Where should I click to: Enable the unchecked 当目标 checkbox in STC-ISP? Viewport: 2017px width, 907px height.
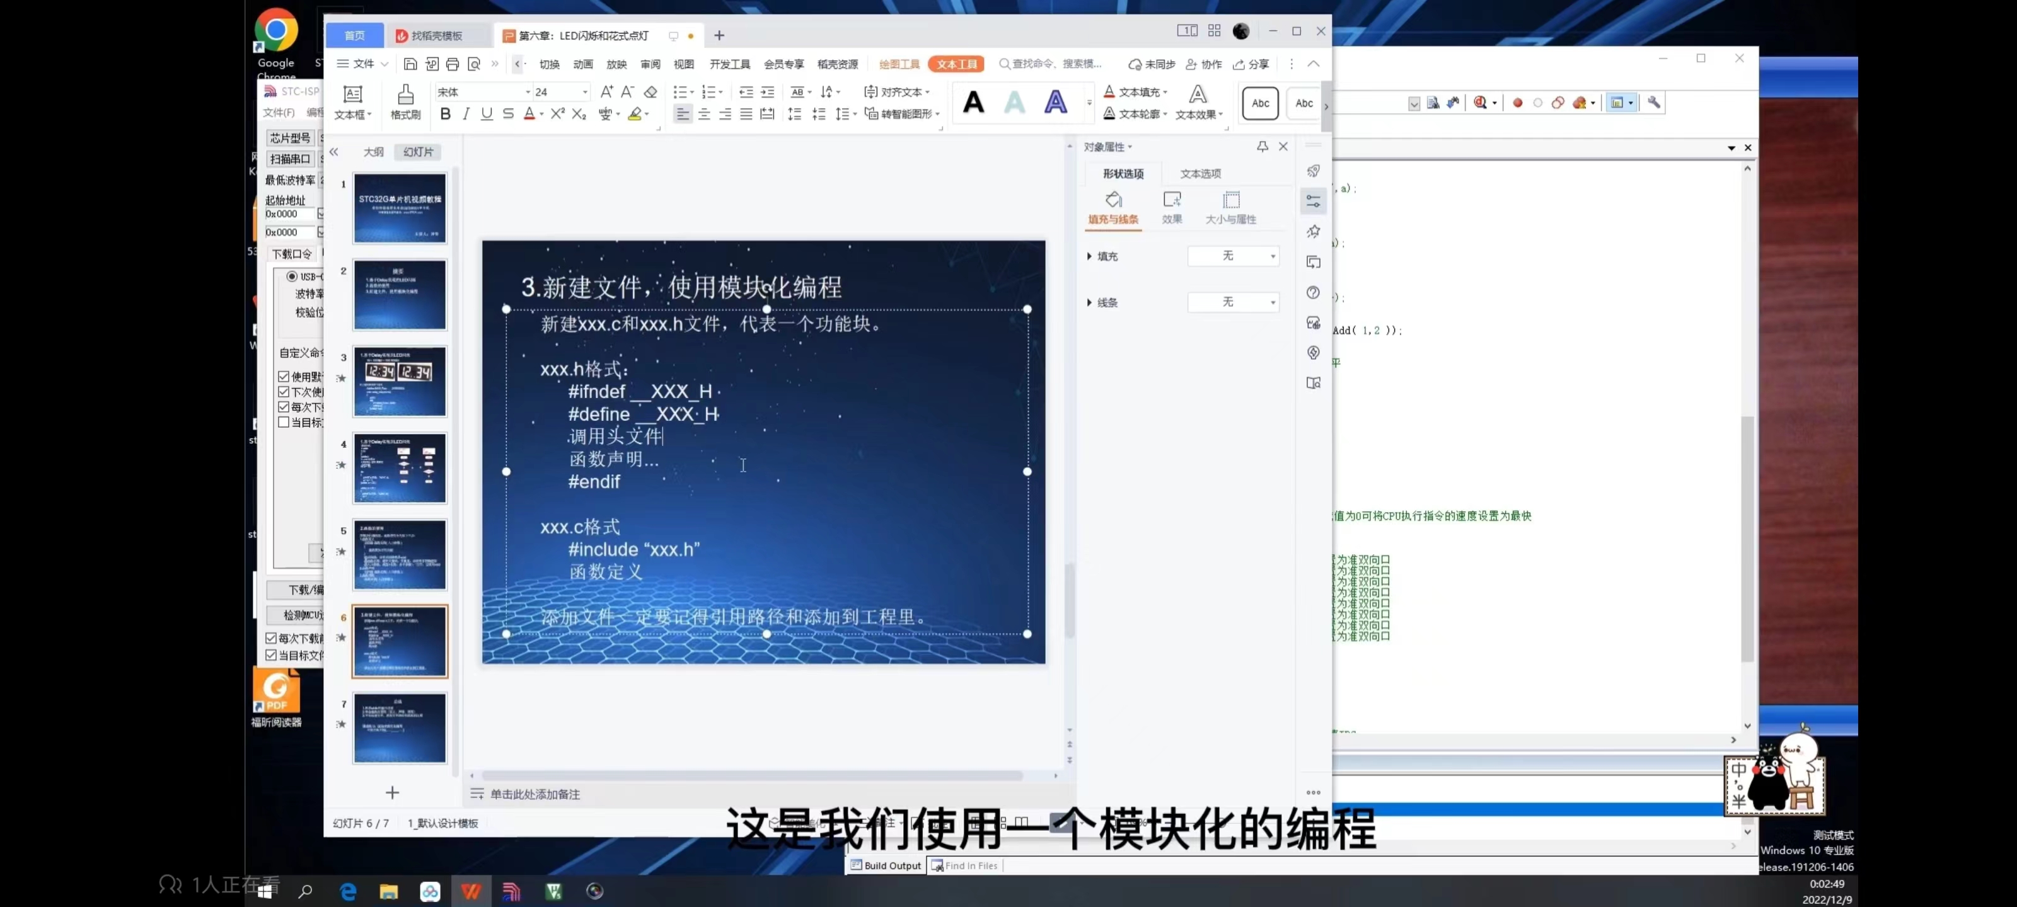pos(284,423)
